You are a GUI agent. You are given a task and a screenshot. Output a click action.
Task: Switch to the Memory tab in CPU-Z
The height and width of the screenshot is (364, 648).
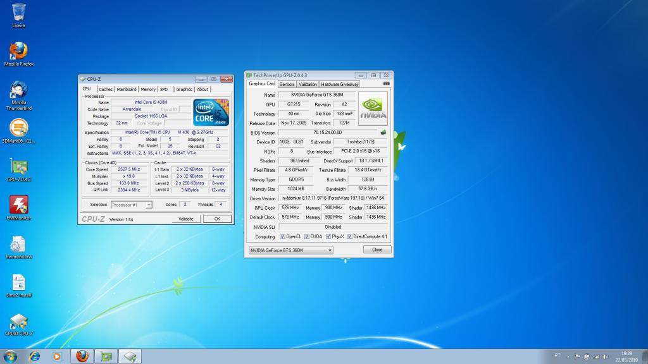point(148,89)
